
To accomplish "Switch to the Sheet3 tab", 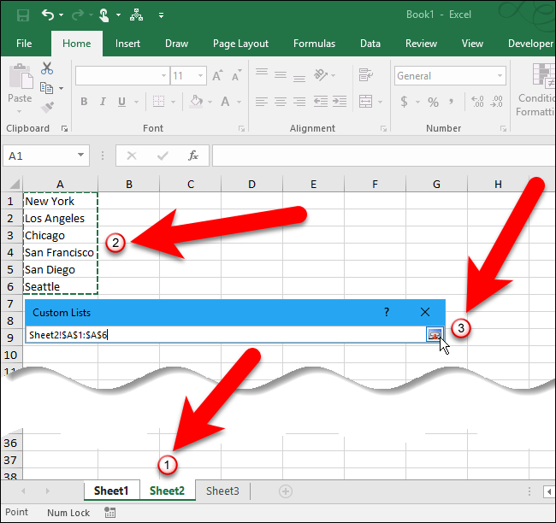I will [222, 491].
